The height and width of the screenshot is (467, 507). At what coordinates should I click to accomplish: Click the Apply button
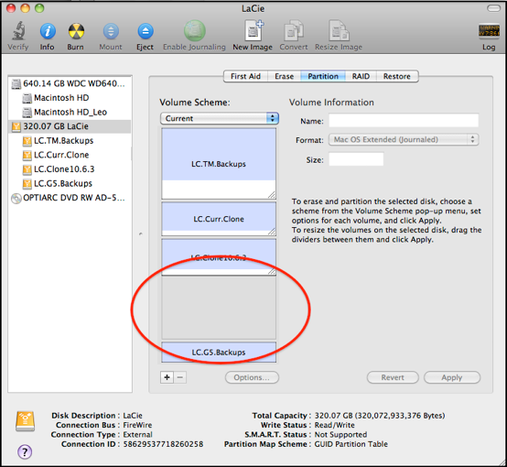tap(452, 377)
